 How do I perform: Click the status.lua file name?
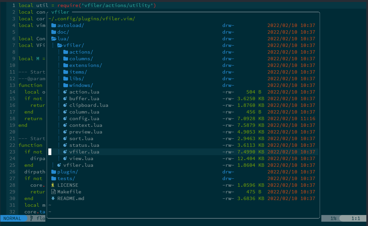click(84, 145)
